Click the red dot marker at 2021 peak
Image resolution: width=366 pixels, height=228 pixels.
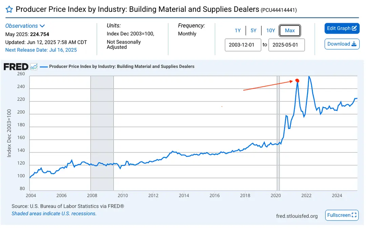tap(297, 81)
